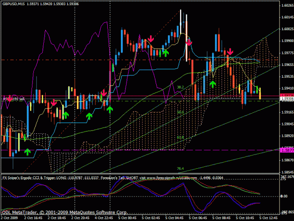Select the 5 Oct 10:45 time label
The image size is (294, 221).
coord(245,218)
